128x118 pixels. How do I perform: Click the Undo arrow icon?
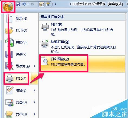[x=24, y=4]
